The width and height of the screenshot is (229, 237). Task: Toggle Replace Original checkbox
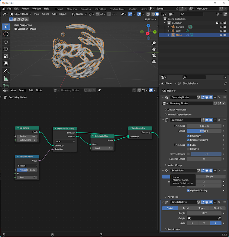click(x=188, y=140)
